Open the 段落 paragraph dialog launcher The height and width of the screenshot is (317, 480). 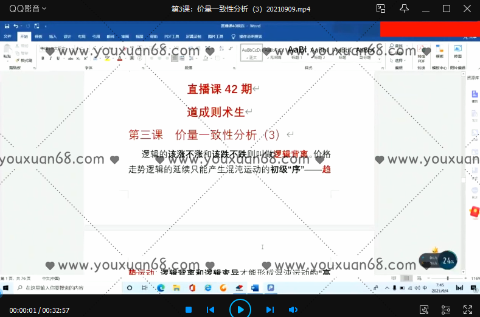click(234, 68)
